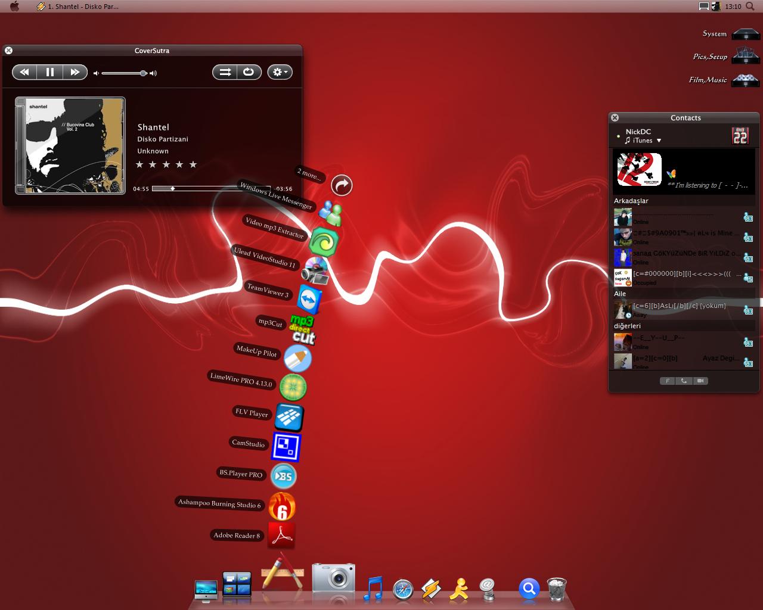Image resolution: width=763 pixels, height=610 pixels.
Task: Click the video call button in Contacts
Action: (700, 381)
